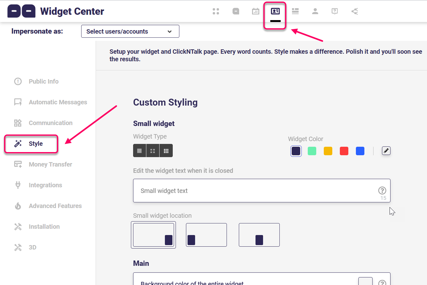Go to Communication settings

50,123
